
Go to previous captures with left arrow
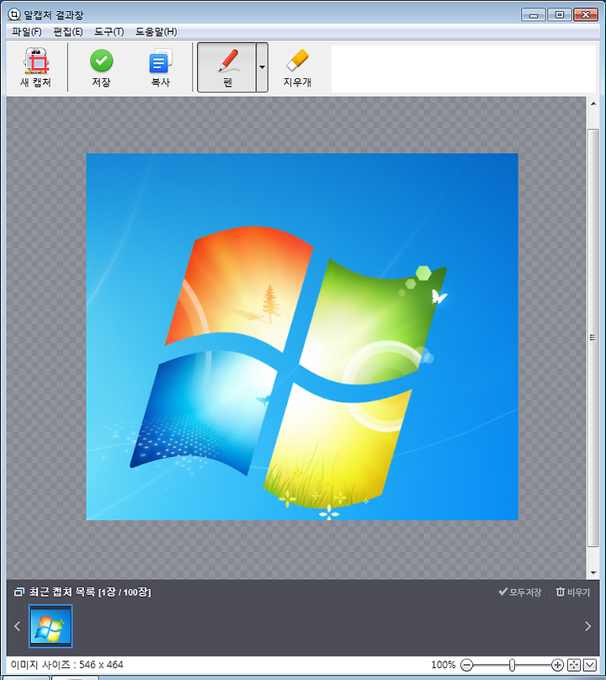(18, 626)
